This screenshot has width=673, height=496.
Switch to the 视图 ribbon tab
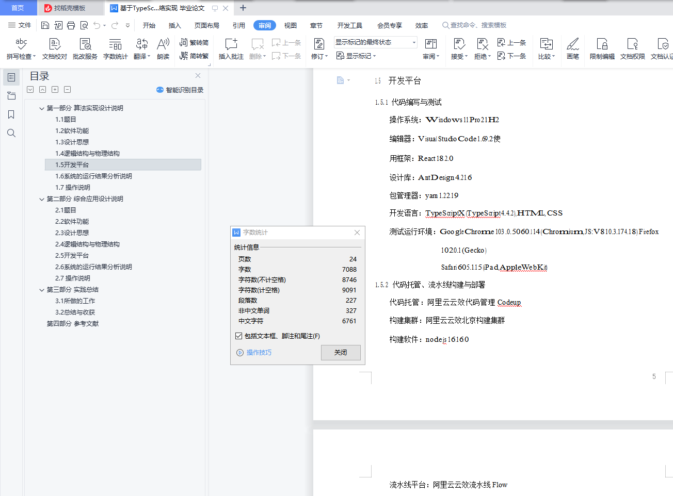[x=291, y=25]
